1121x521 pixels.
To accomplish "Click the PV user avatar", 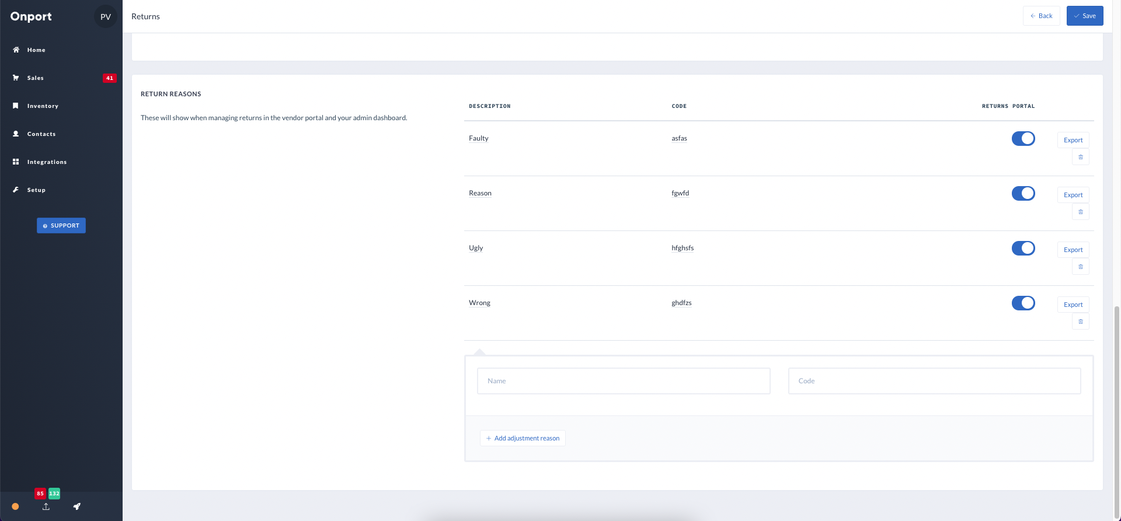I will pyautogui.click(x=106, y=17).
